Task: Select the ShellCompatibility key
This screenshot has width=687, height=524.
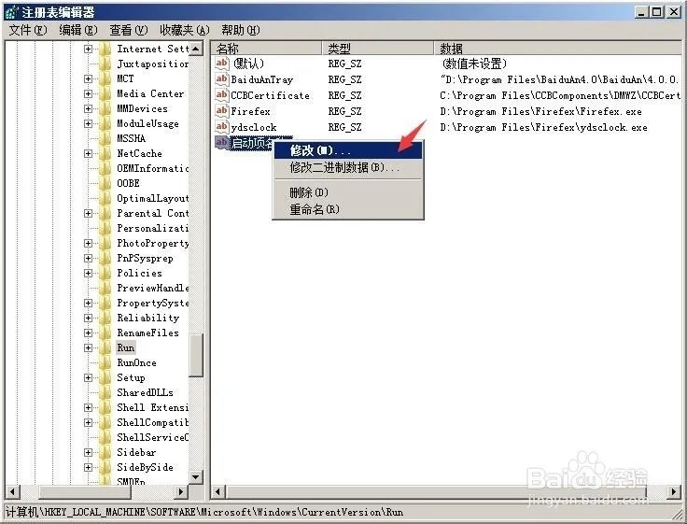Action: (x=152, y=422)
